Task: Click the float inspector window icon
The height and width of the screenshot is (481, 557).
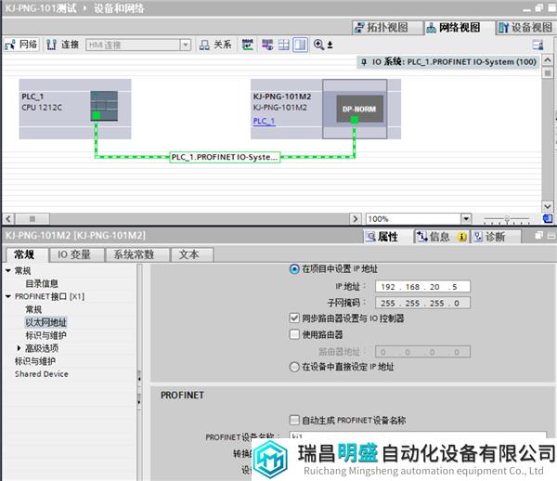Action: point(538,235)
